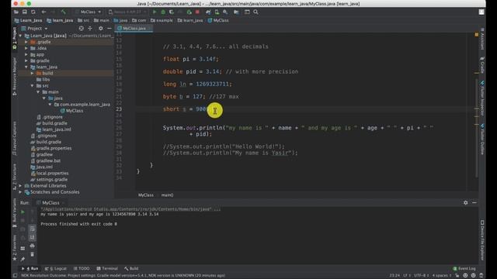The width and height of the screenshot is (497, 279).
Task: Expand the build folder
Action: coord(33,73)
